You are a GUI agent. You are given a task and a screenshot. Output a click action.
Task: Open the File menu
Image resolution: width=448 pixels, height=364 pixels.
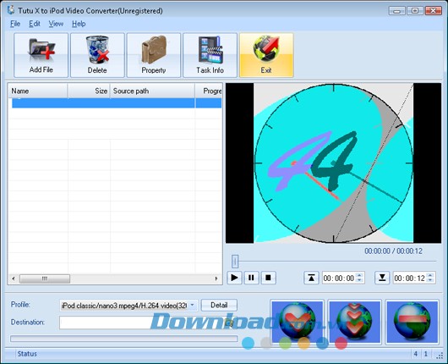[x=15, y=24]
